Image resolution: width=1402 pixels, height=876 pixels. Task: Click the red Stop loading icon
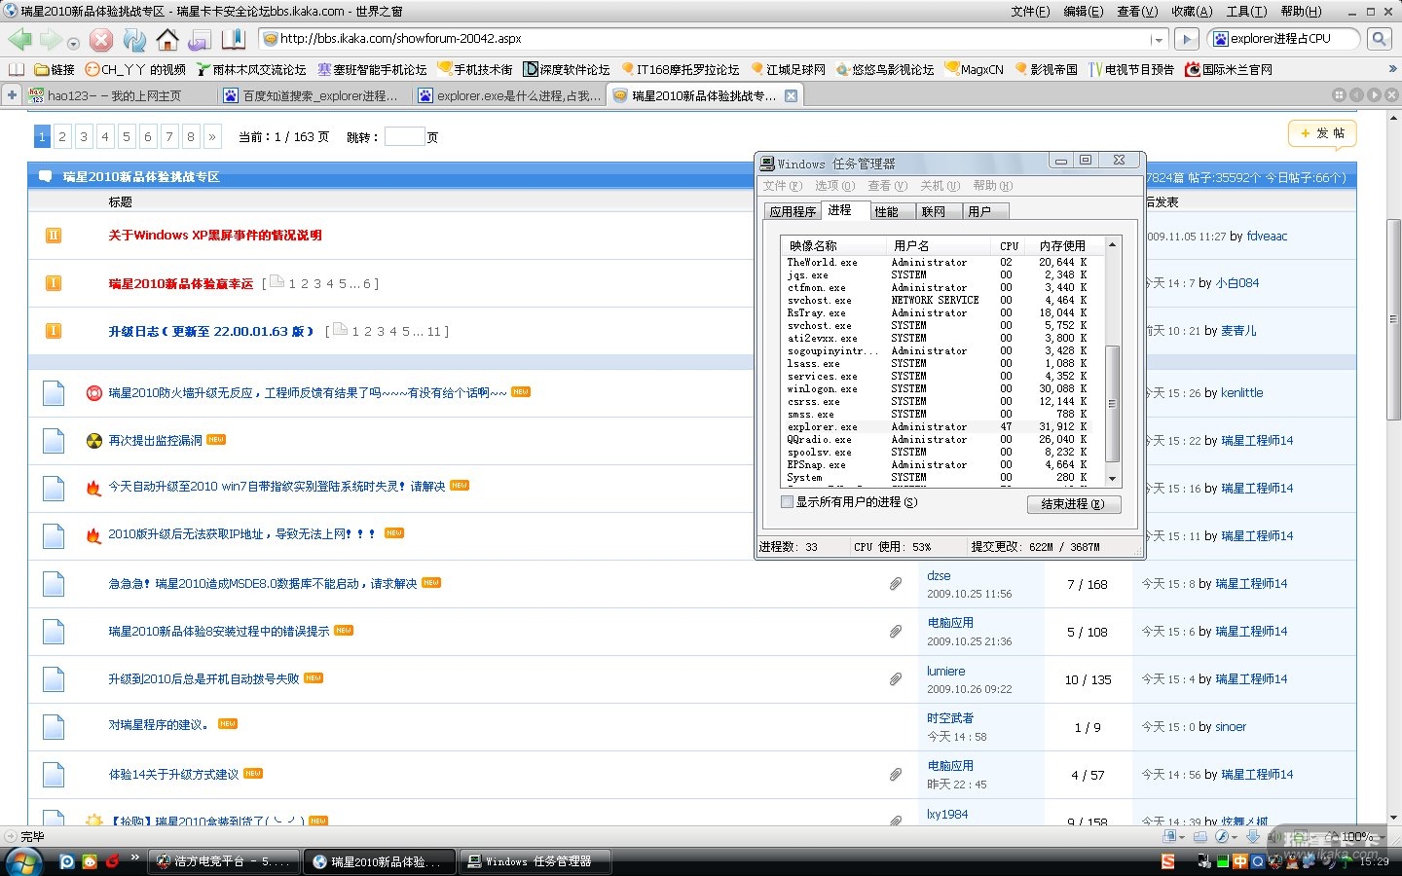pos(101,40)
